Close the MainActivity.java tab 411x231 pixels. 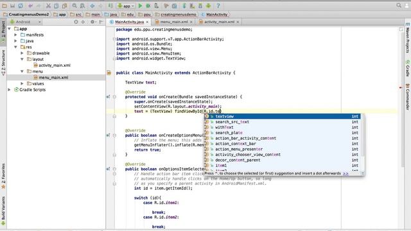[147, 22]
